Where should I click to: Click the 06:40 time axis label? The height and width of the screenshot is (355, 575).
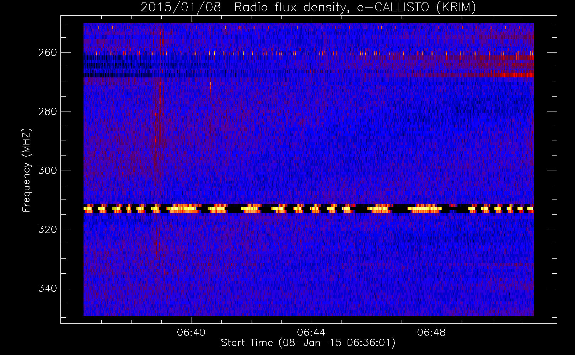coord(191,333)
